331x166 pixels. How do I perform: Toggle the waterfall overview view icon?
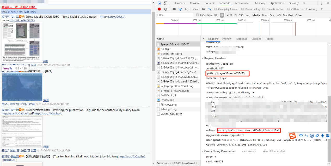tap(210, 9)
